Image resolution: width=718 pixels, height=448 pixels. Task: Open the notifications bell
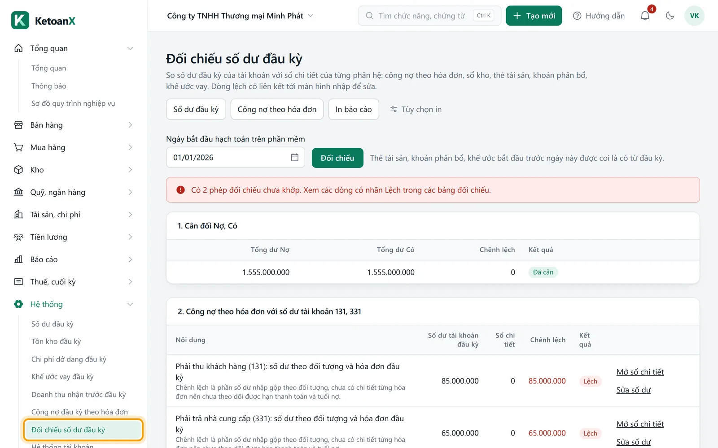click(x=645, y=16)
